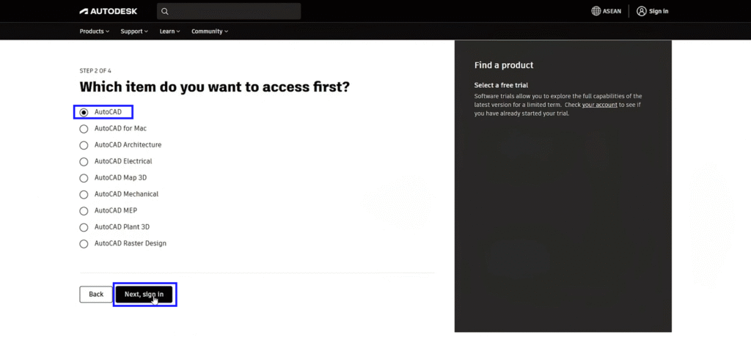Select AutoCAD Map 3D option
This screenshot has height=351, width=751.
84,178
